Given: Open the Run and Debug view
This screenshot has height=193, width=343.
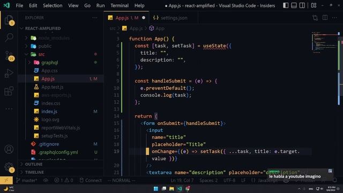Looking at the screenshot, I should click(9, 73).
